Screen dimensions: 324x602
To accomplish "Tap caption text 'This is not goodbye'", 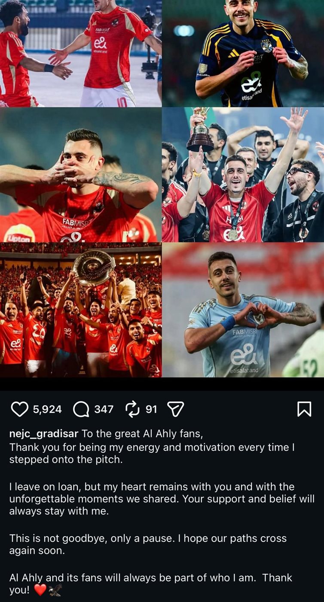I will click(x=58, y=538).
